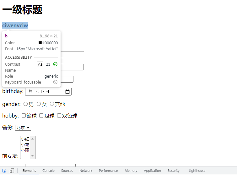Check the 足球 hobby checkbox
The width and height of the screenshot is (237, 175).
tap(41, 116)
